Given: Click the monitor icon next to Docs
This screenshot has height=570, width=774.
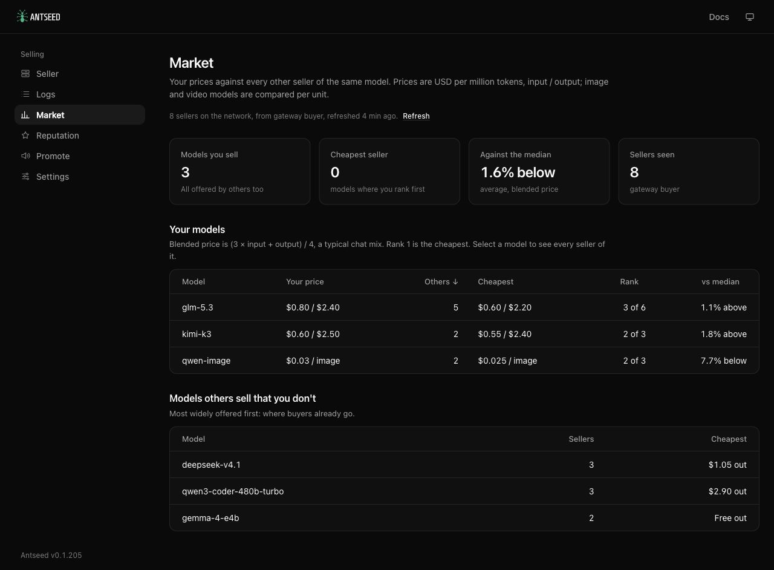Looking at the screenshot, I should click(x=750, y=17).
